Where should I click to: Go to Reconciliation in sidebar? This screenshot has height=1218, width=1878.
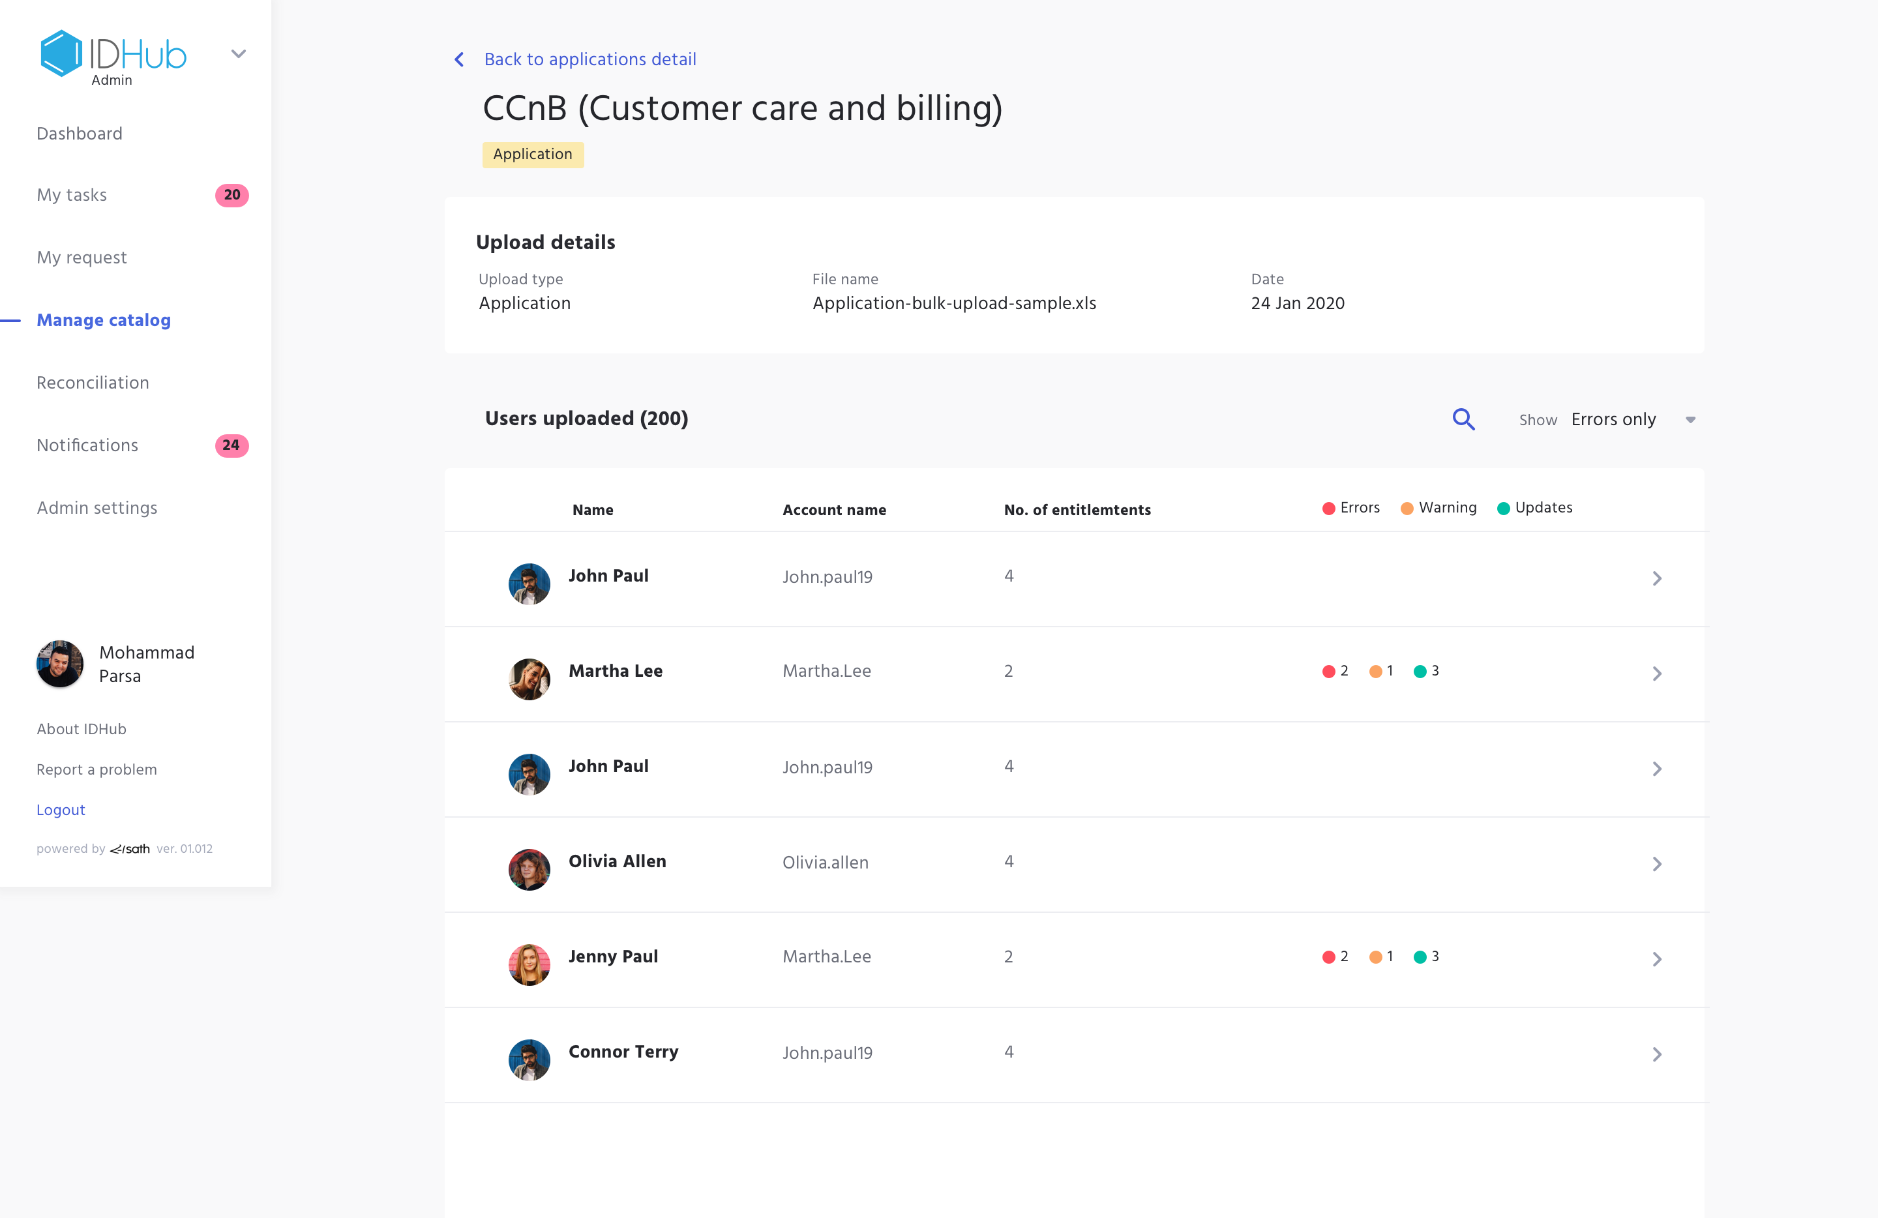[x=93, y=383]
